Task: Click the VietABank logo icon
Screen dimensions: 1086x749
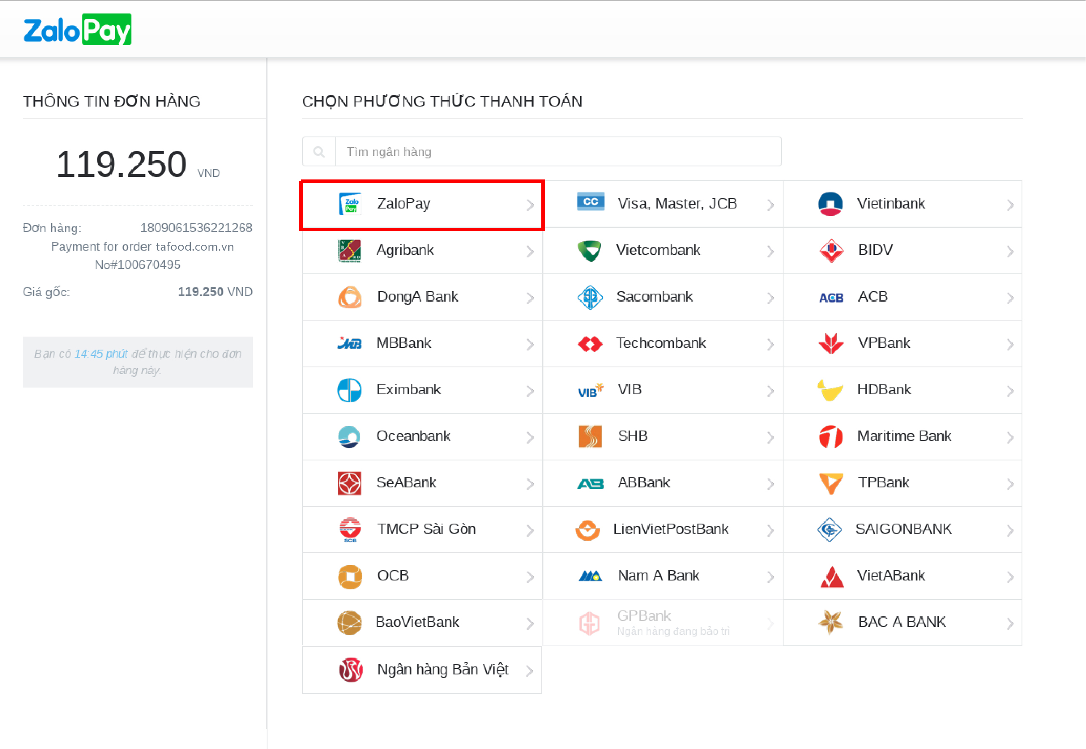Action: [x=832, y=577]
